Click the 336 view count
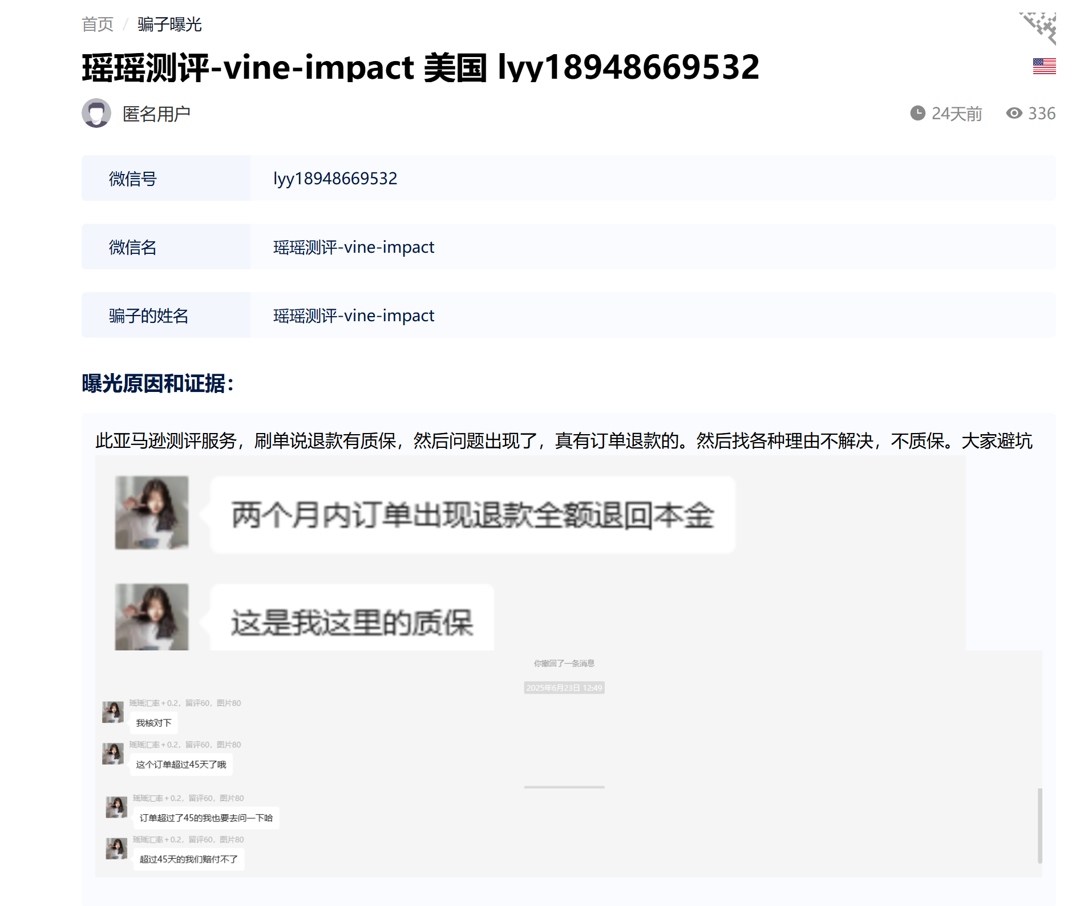The width and height of the screenshot is (1076, 906). click(1042, 114)
